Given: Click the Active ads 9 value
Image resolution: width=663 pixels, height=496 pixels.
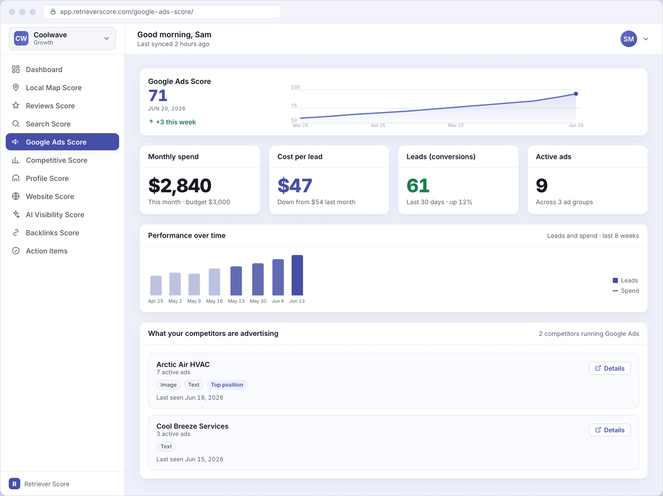Looking at the screenshot, I should 542,185.
